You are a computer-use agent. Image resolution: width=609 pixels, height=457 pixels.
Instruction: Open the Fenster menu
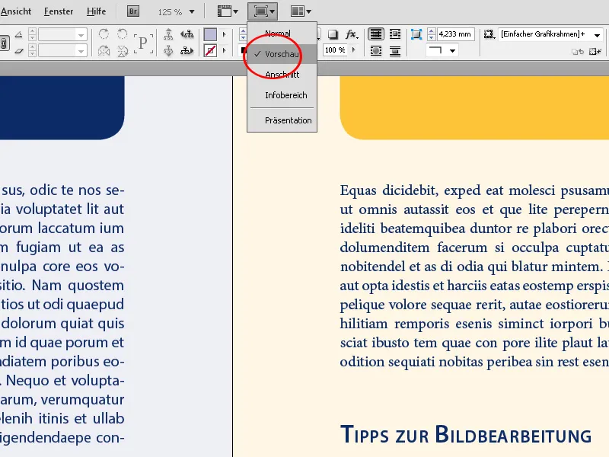[x=59, y=11]
